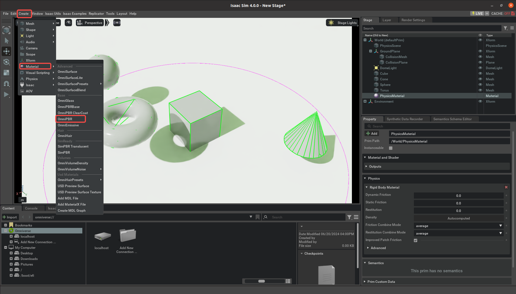Screen dimensions: 516x294
Task: Click the Restitution value field
Action: pos(459,211)
